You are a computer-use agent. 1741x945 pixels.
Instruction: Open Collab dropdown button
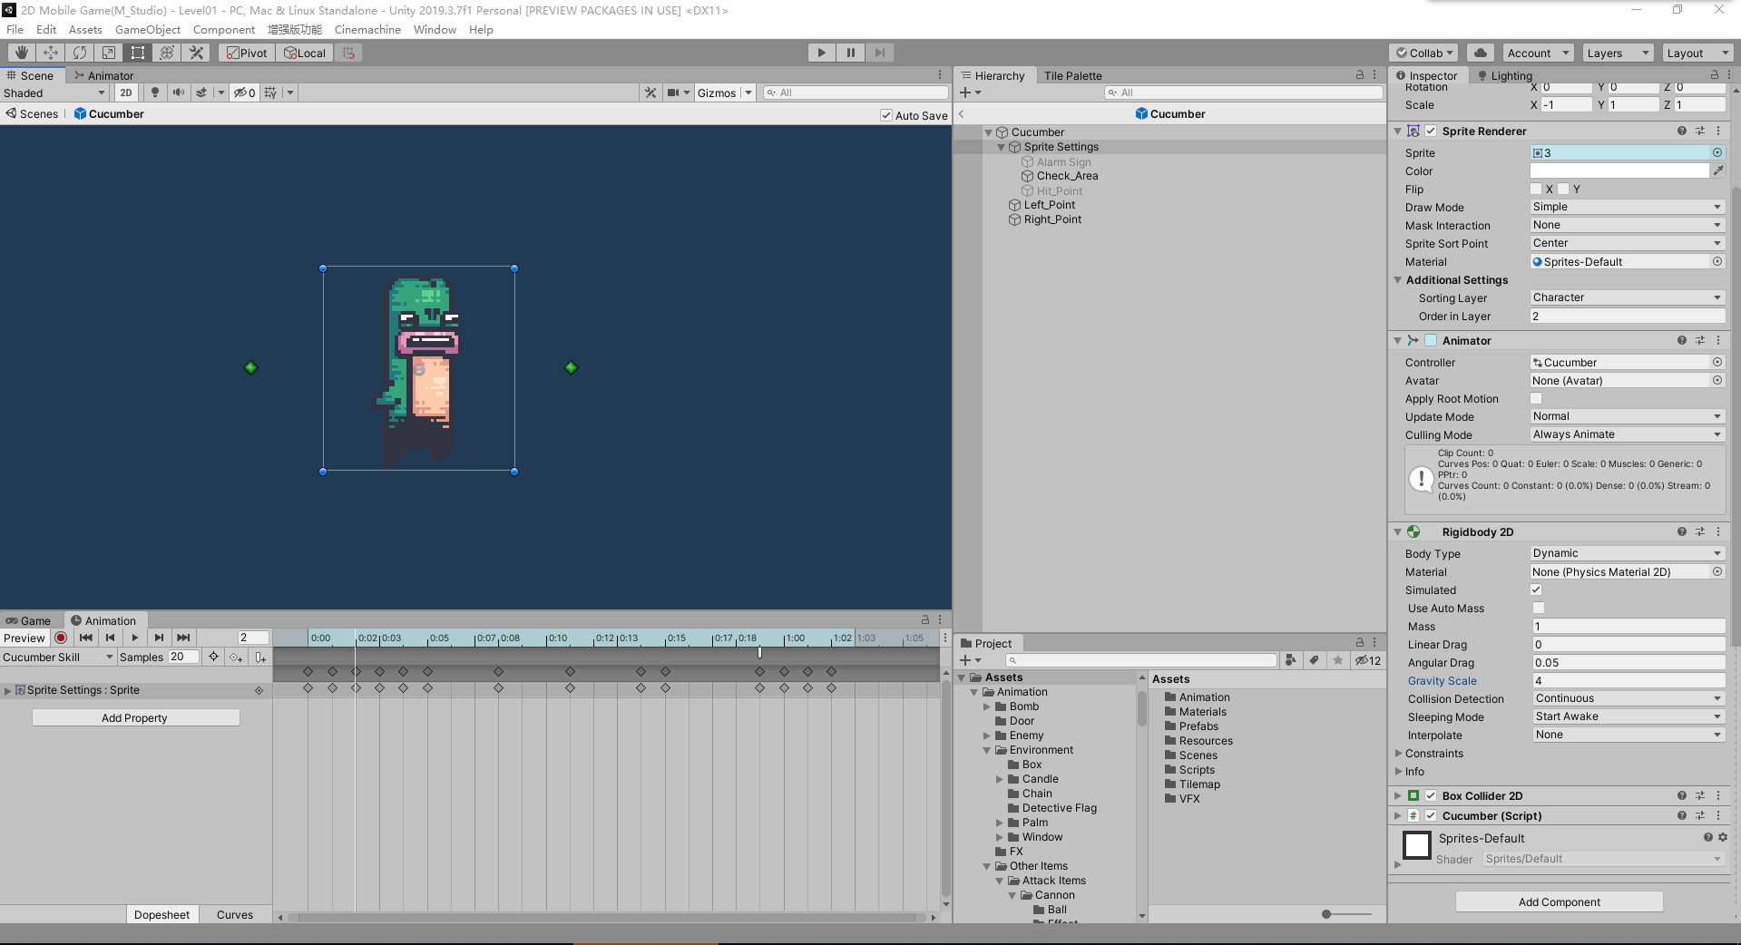point(1424,53)
